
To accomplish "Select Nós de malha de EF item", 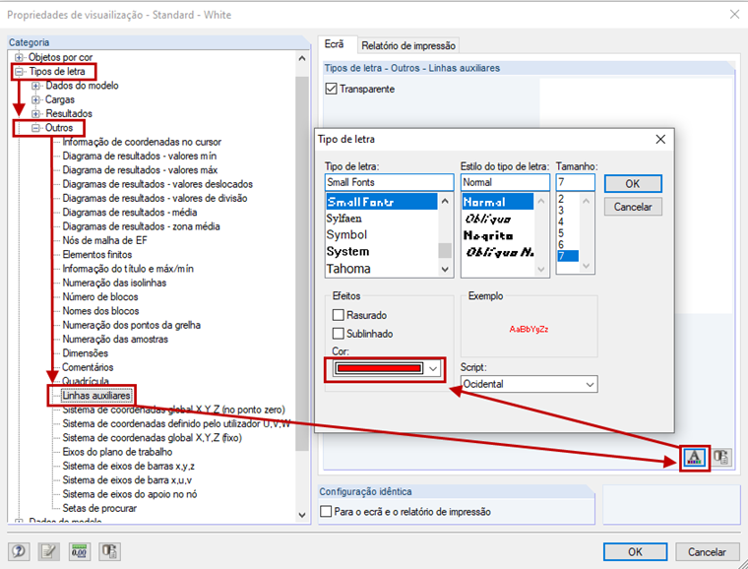I will (x=105, y=240).
